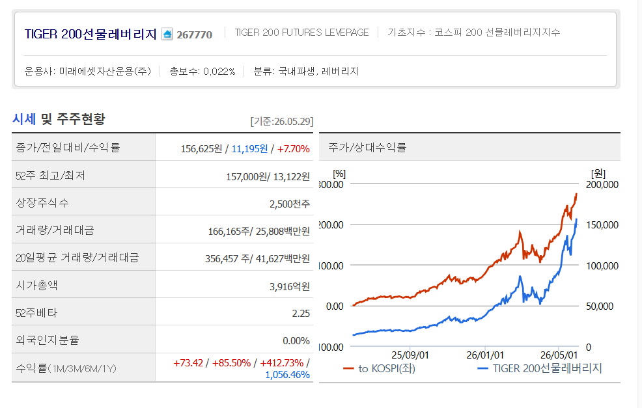Click the 200,000 right axis label
This screenshot has height=408, width=642.
click(602, 185)
